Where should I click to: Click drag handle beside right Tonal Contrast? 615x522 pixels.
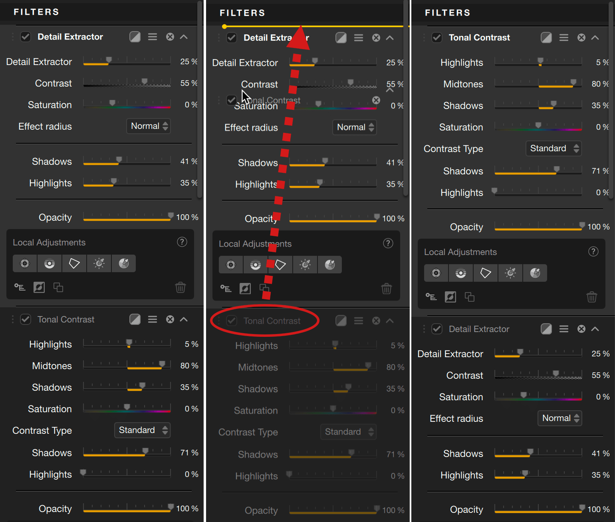424,38
